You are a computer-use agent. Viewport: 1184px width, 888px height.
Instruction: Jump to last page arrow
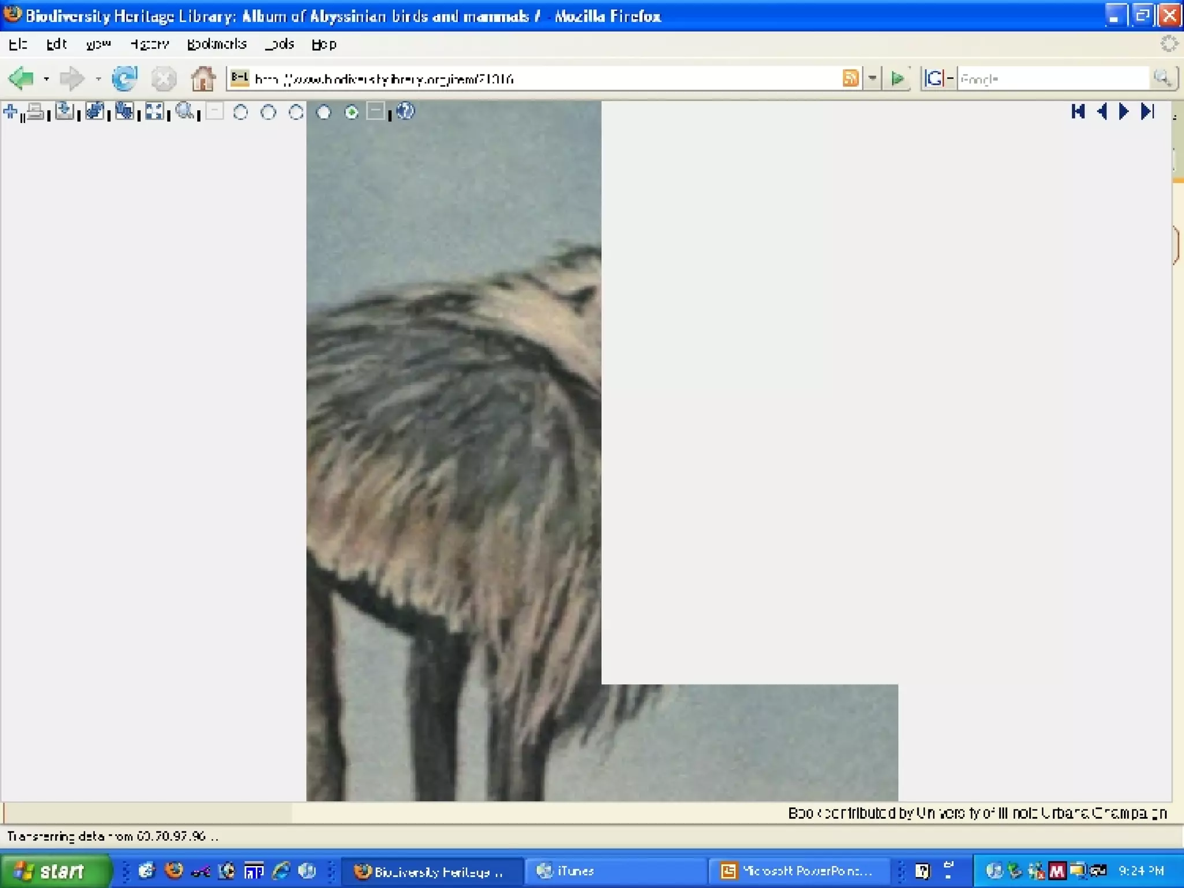coord(1148,111)
